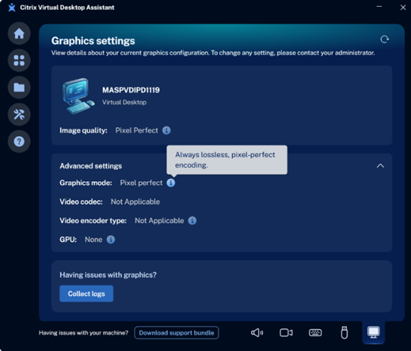Open USB device settings icon
411x351 pixels.
(x=344, y=333)
